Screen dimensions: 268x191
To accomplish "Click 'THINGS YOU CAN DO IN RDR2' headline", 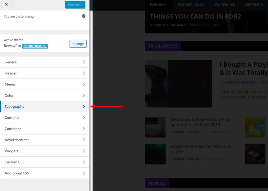I will (x=195, y=16).
